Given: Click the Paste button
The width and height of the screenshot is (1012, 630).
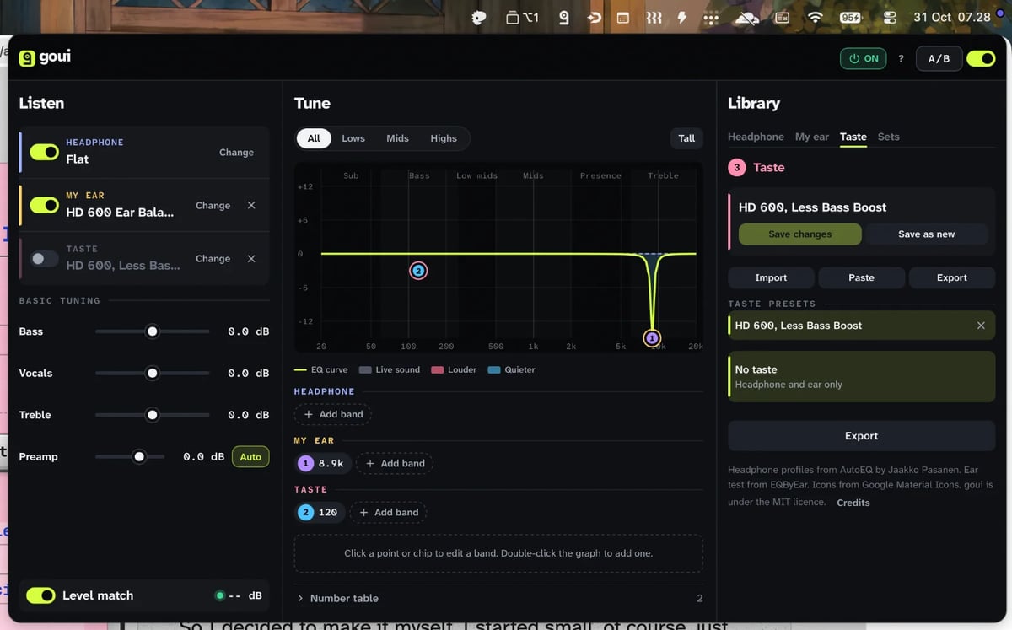Looking at the screenshot, I should point(861,277).
